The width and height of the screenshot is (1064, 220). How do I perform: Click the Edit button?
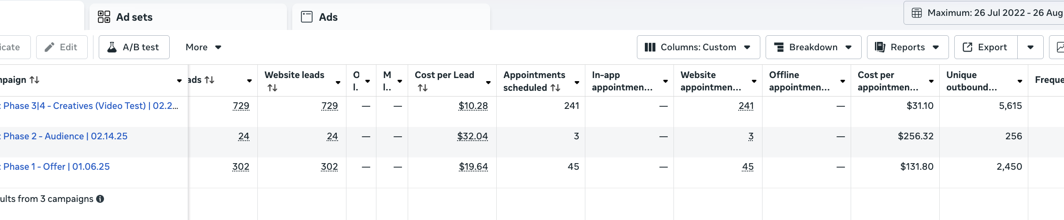click(62, 47)
